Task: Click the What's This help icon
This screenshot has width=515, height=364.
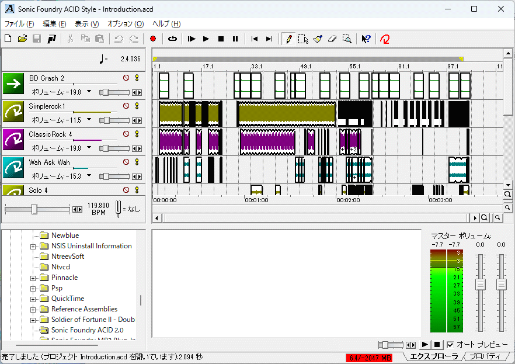Action: pyautogui.click(x=366, y=39)
